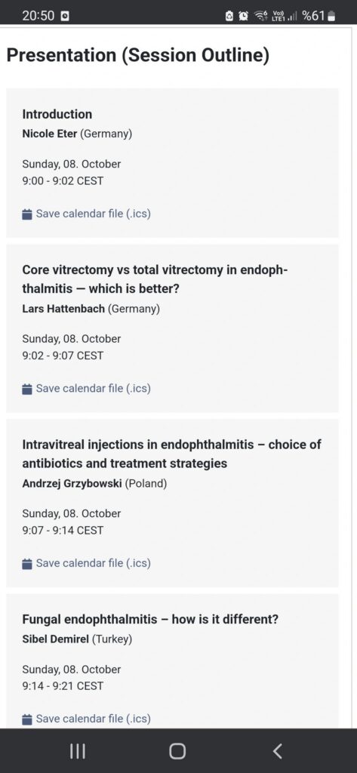Tap the Fungal endophthalmitis talk title

(x=150, y=619)
